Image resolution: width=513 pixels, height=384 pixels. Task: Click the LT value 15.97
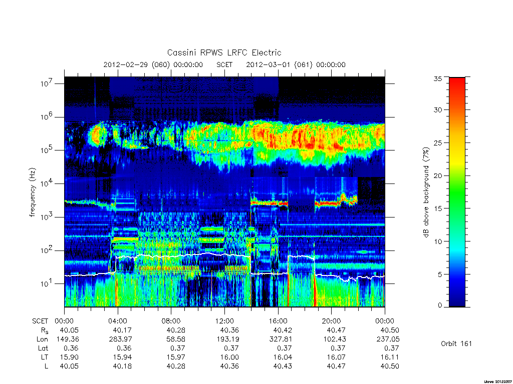point(176,357)
